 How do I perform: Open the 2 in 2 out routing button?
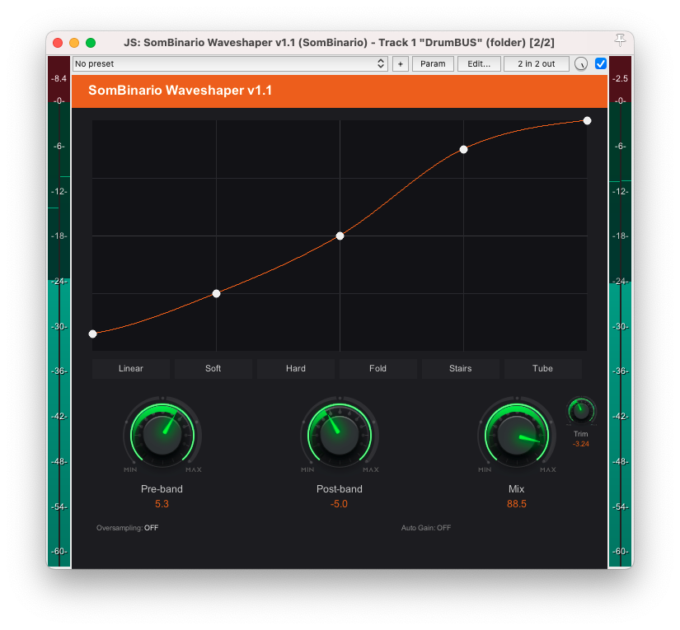click(536, 63)
